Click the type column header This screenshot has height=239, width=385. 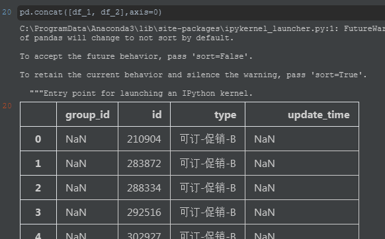(225, 115)
